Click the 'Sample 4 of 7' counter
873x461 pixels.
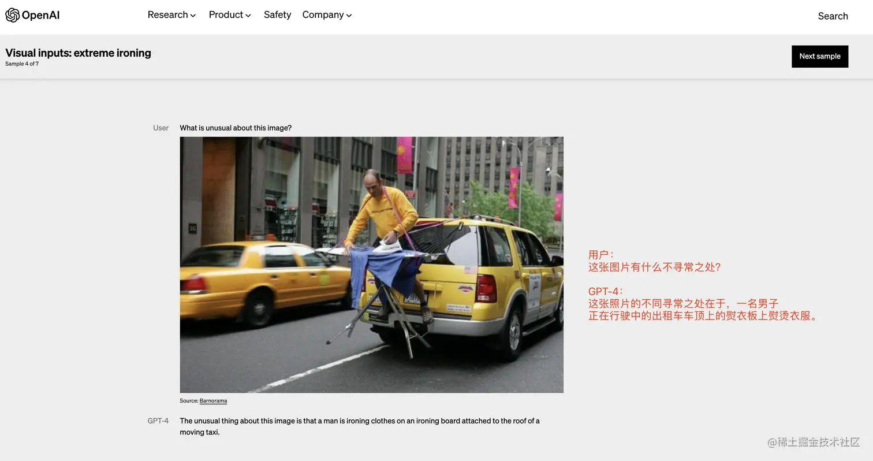coord(22,64)
